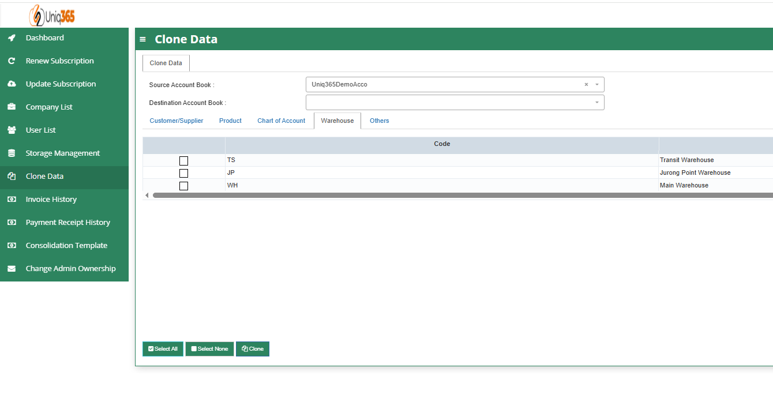
Task: Tick the checkbox for TS warehouse
Action: 183,160
